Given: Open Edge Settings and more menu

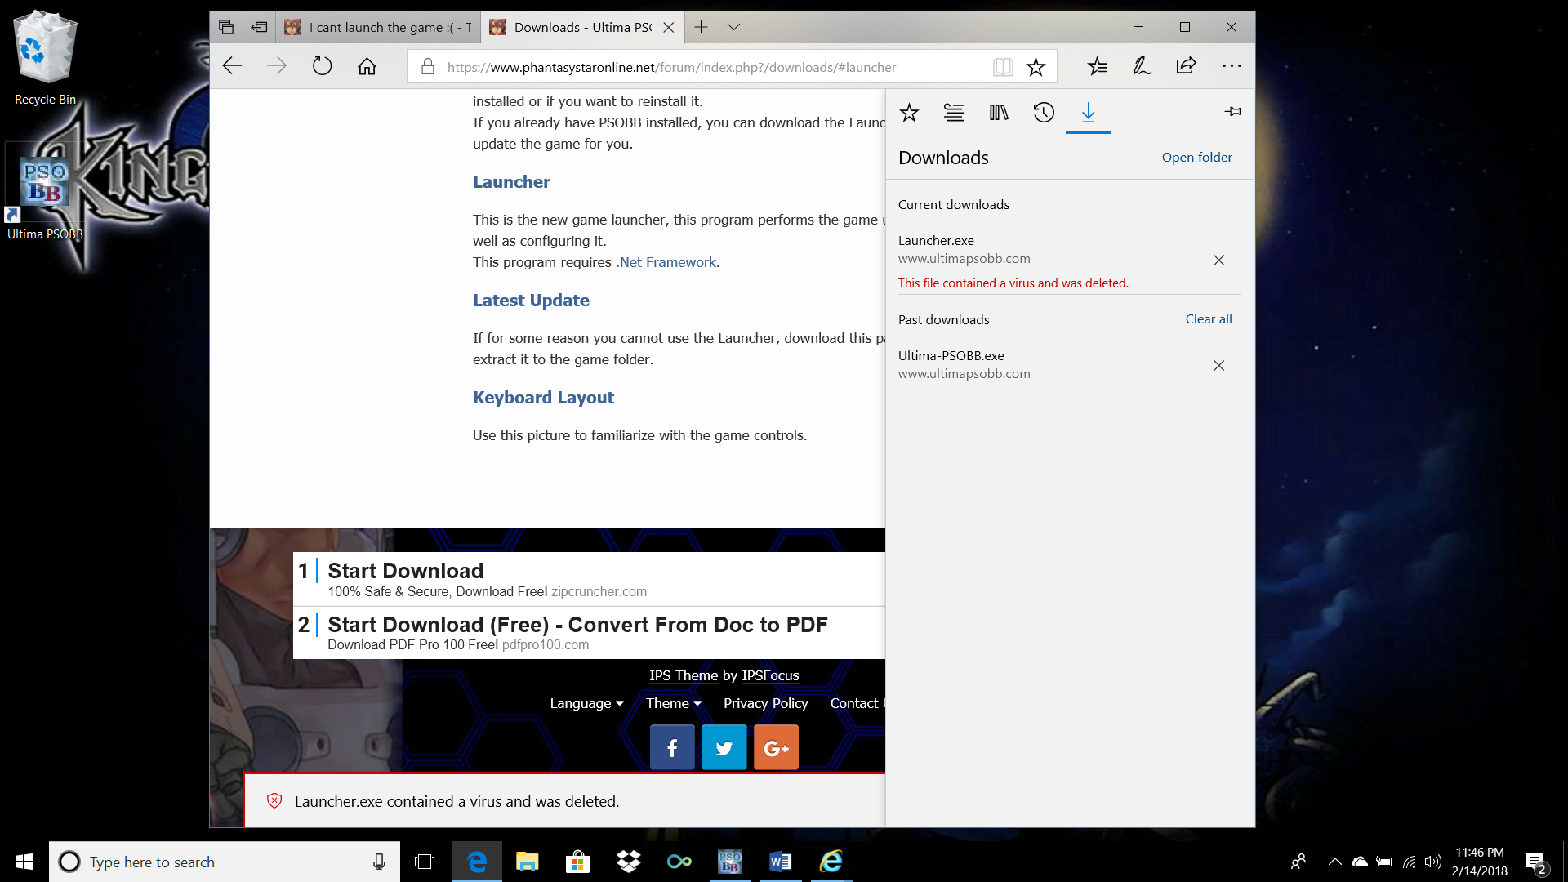Looking at the screenshot, I should pos(1232,66).
